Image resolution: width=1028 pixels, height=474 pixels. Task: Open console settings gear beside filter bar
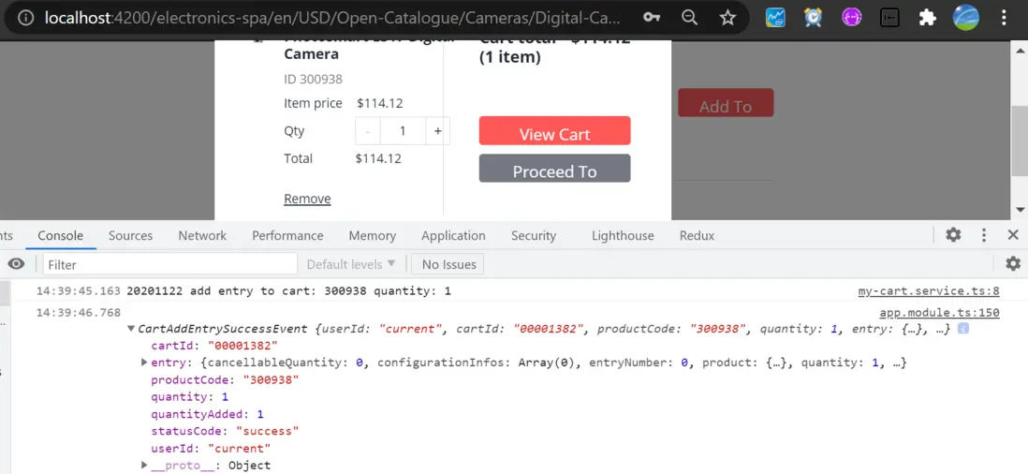[x=1013, y=264]
